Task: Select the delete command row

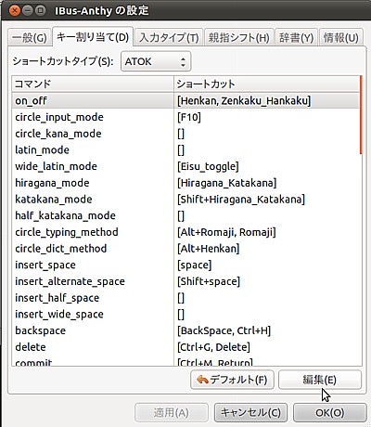Action: (x=185, y=346)
